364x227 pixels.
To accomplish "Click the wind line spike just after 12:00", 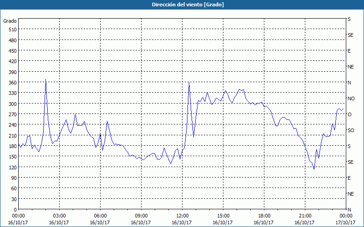I will 189,82.
